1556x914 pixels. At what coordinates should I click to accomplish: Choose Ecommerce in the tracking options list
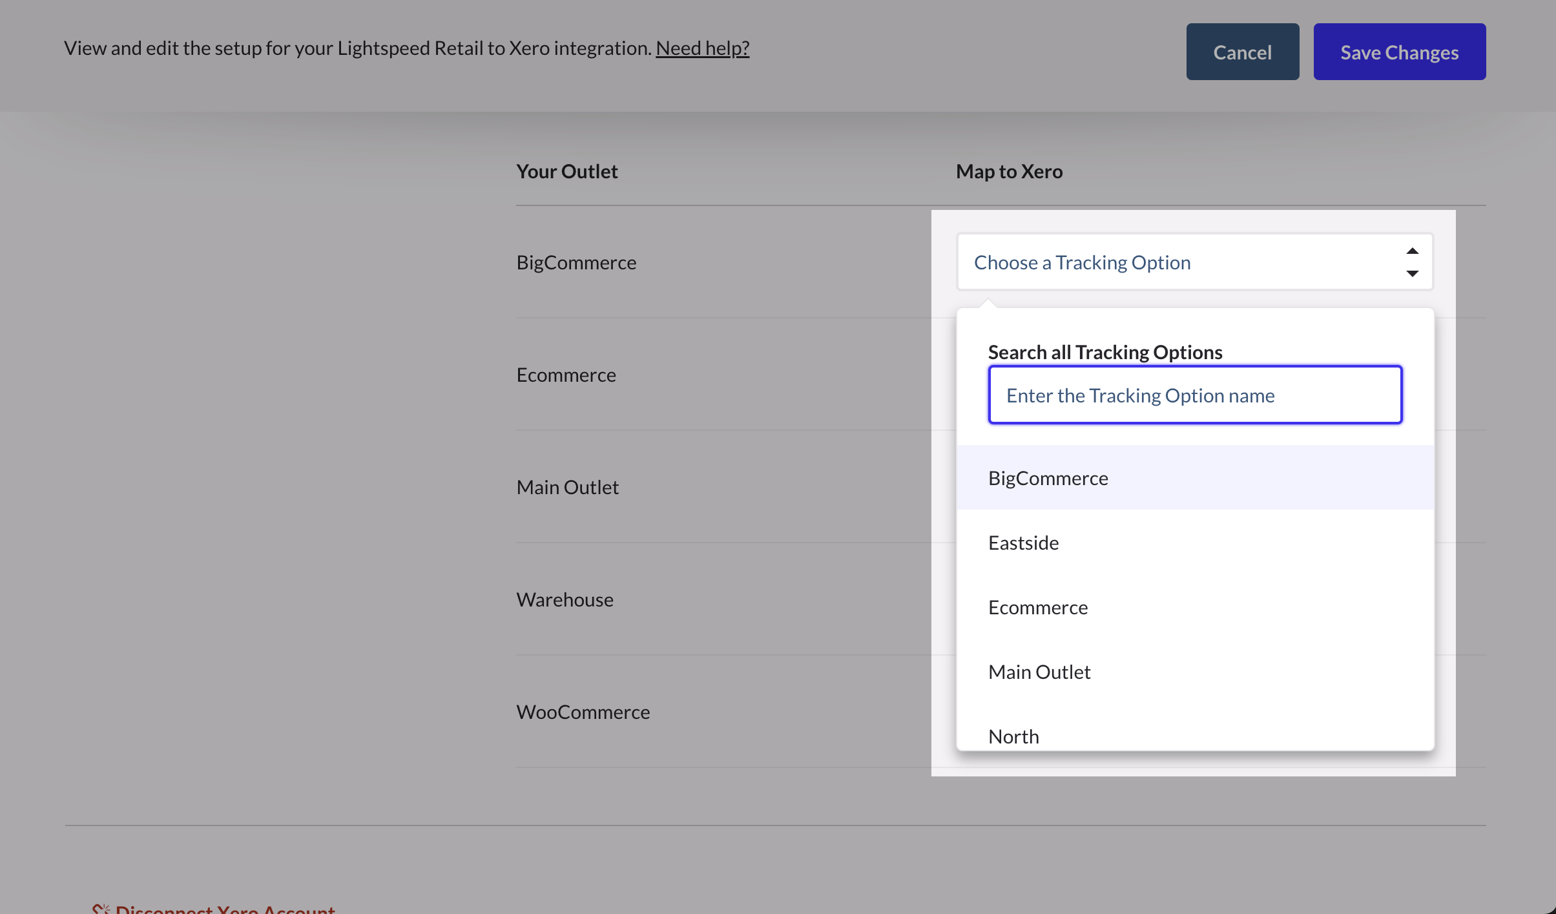[x=1037, y=607]
